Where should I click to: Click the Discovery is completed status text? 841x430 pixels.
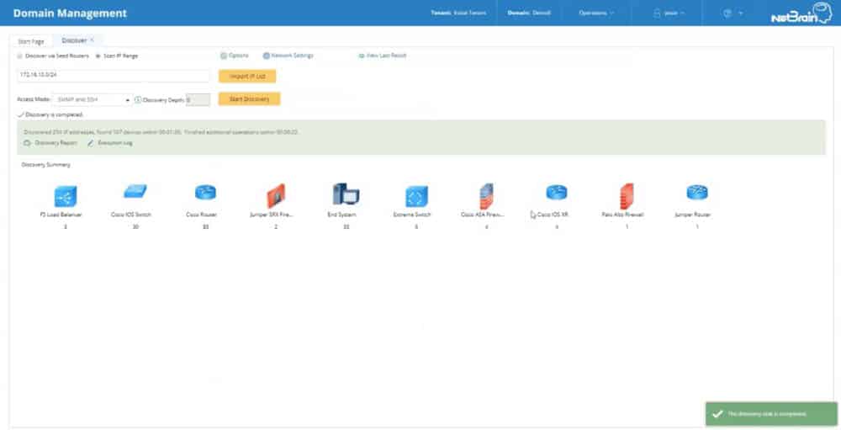coord(54,115)
